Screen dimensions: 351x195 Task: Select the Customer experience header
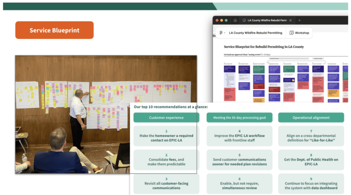coord(166,118)
